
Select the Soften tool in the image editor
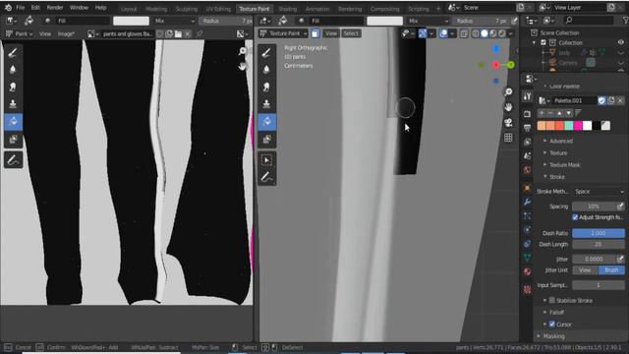click(x=13, y=70)
